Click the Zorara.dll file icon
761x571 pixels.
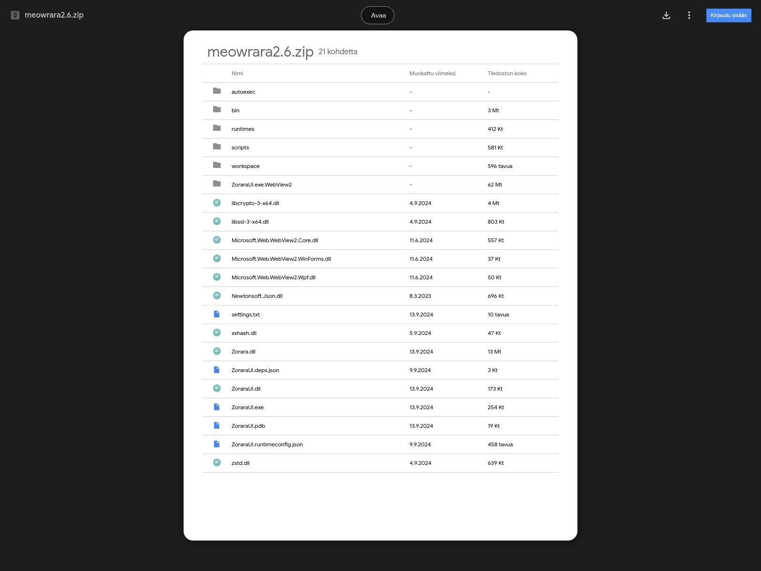pos(217,351)
